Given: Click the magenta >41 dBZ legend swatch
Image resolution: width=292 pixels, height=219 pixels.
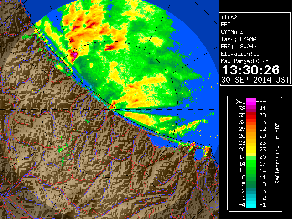Looking at the screenshot, I should pos(251,101).
